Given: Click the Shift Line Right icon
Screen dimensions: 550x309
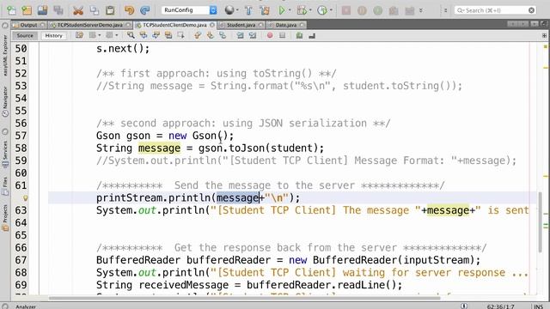Looking at the screenshot, I should click(253, 35).
